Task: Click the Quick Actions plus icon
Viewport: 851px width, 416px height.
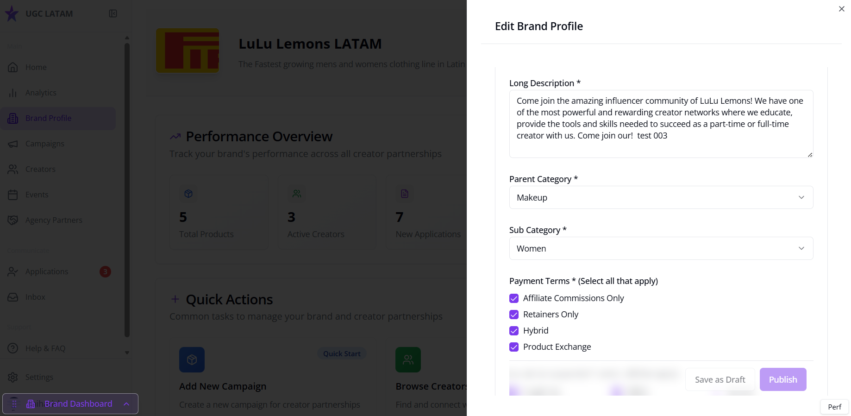Action: tap(175, 299)
